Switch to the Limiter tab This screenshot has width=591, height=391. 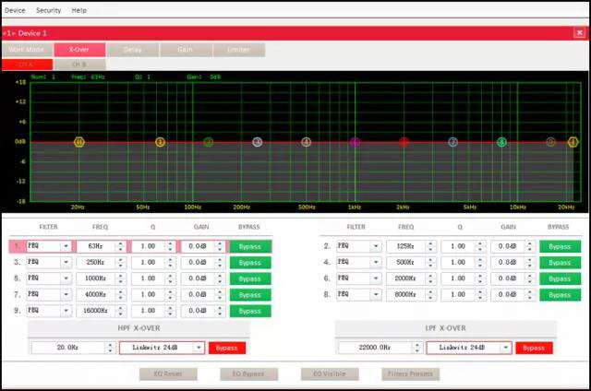[x=238, y=49]
